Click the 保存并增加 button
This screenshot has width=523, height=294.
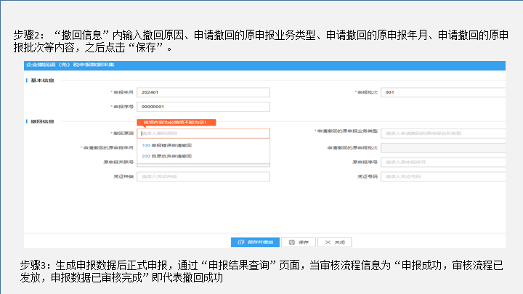click(x=255, y=242)
